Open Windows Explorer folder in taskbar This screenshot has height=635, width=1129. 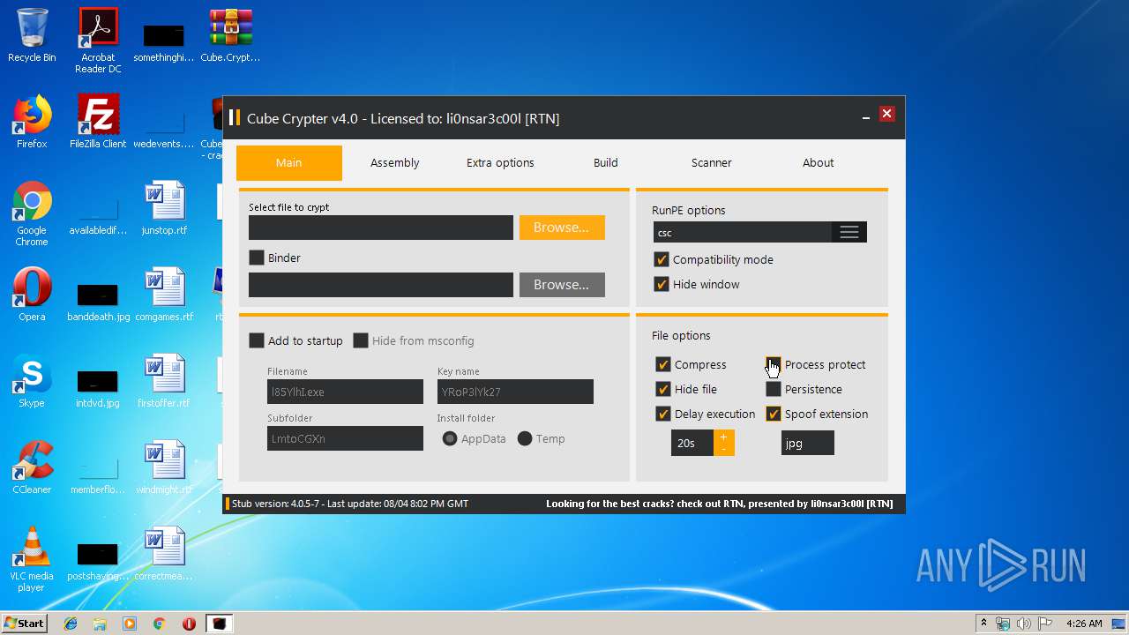(x=100, y=624)
